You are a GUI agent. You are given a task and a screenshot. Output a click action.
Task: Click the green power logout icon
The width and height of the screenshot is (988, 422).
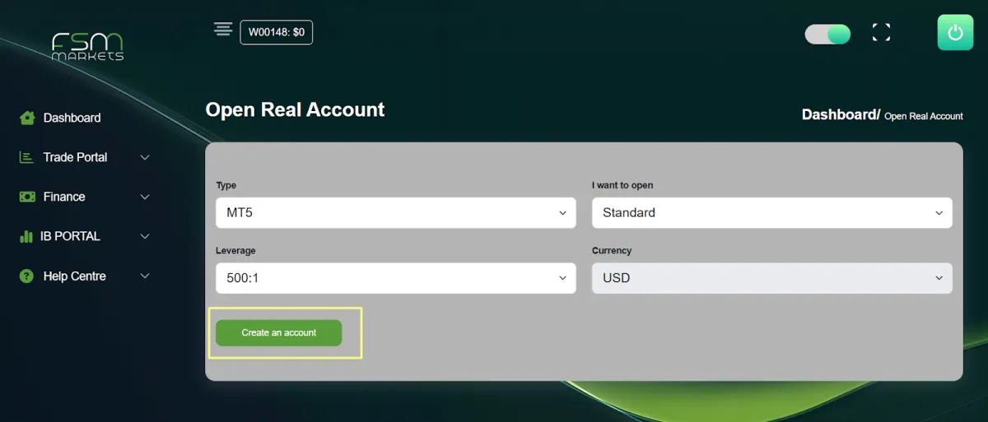pos(955,33)
